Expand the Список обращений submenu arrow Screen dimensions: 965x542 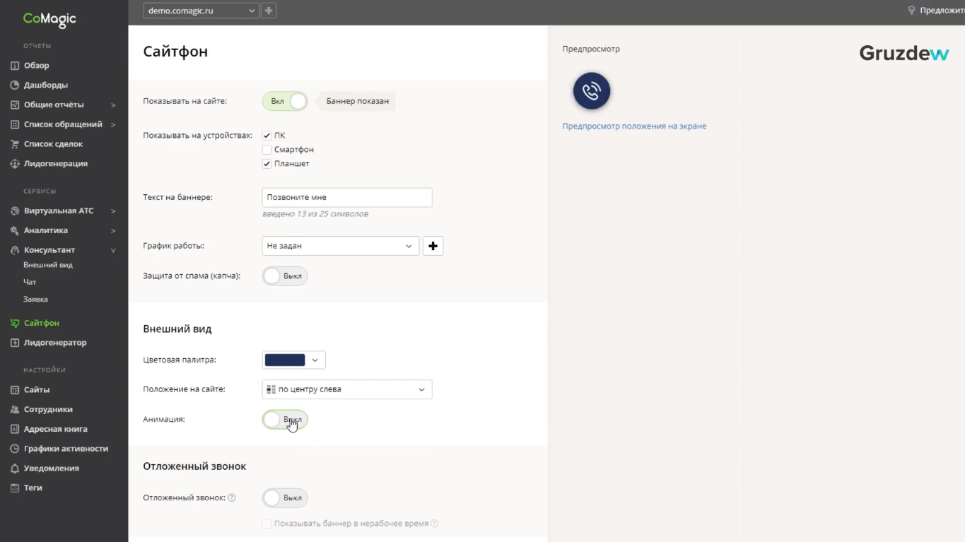coord(113,125)
